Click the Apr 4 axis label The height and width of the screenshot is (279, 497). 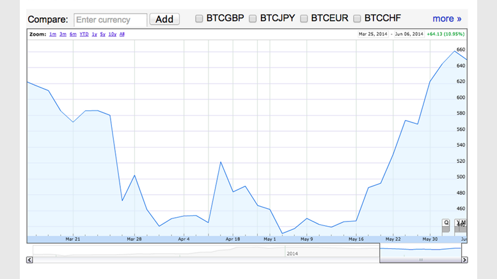[x=184, y=239]
